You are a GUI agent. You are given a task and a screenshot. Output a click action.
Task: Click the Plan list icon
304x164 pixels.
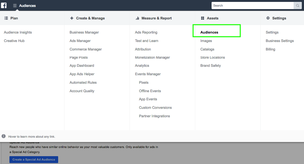6,18
